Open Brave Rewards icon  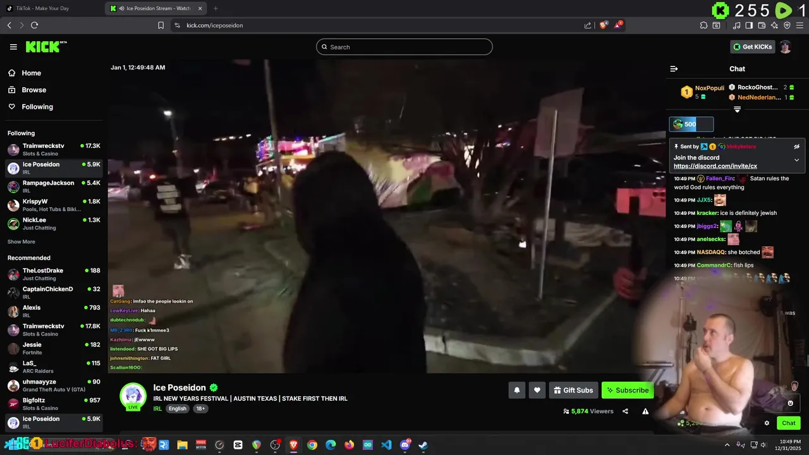pos(618,25)
